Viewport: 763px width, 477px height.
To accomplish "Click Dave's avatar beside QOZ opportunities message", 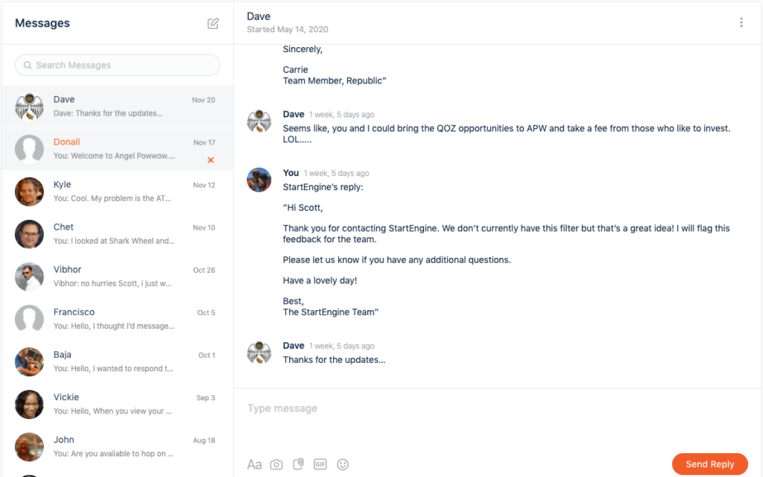I will [x=259, y=121].
